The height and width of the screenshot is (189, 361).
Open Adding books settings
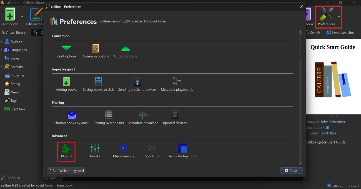coord(66,84)
